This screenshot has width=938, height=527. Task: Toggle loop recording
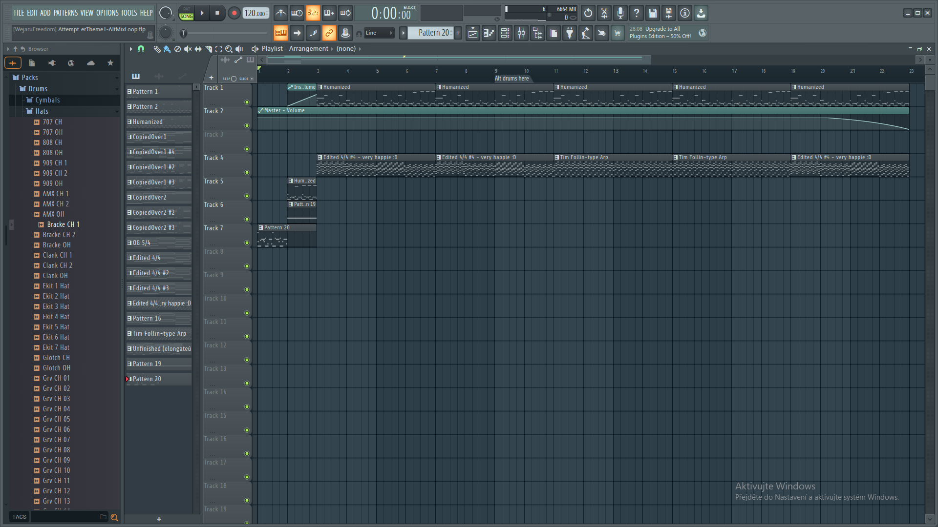click(345, 13)
